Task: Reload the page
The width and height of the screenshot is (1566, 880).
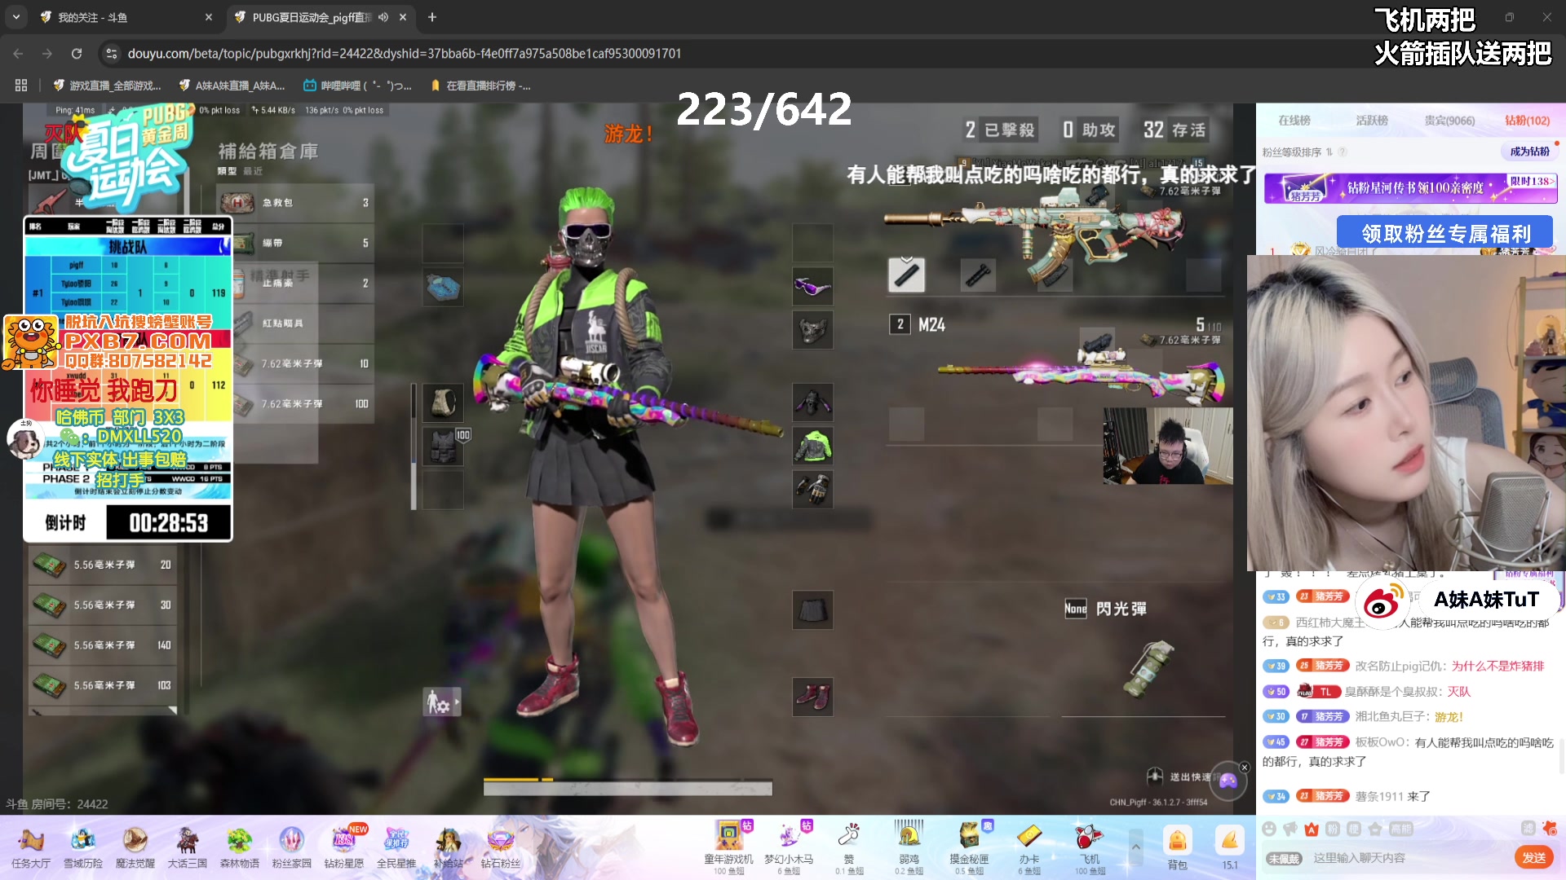Action: coord(77,54)
